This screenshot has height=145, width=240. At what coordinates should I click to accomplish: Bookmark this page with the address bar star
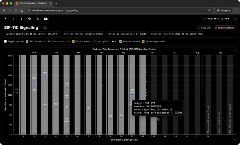pos(209,11)
